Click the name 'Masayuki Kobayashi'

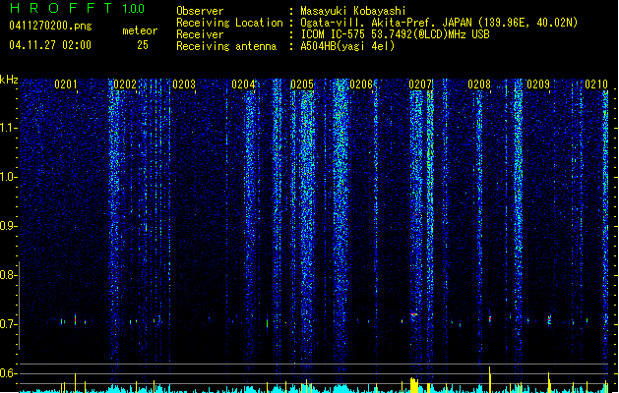353,11
